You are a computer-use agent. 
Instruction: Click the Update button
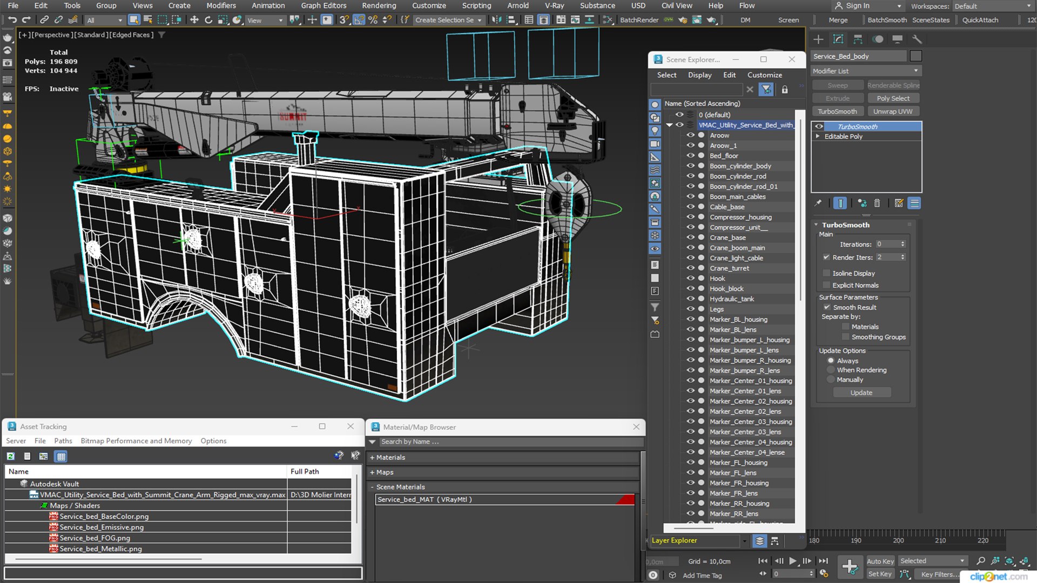pyautogui.click(x=861, y=392)
